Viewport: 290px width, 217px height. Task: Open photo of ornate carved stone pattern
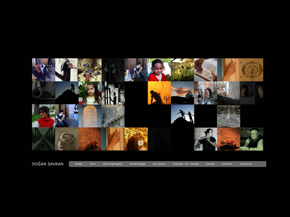(229, 116)
